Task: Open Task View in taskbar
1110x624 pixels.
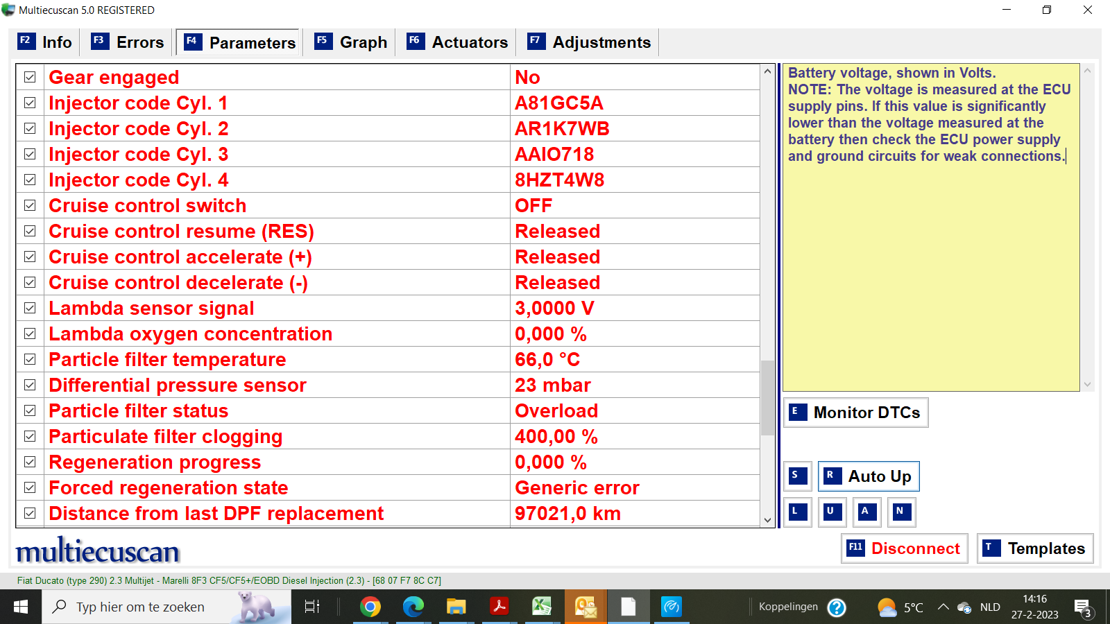Action: (312, 607)
